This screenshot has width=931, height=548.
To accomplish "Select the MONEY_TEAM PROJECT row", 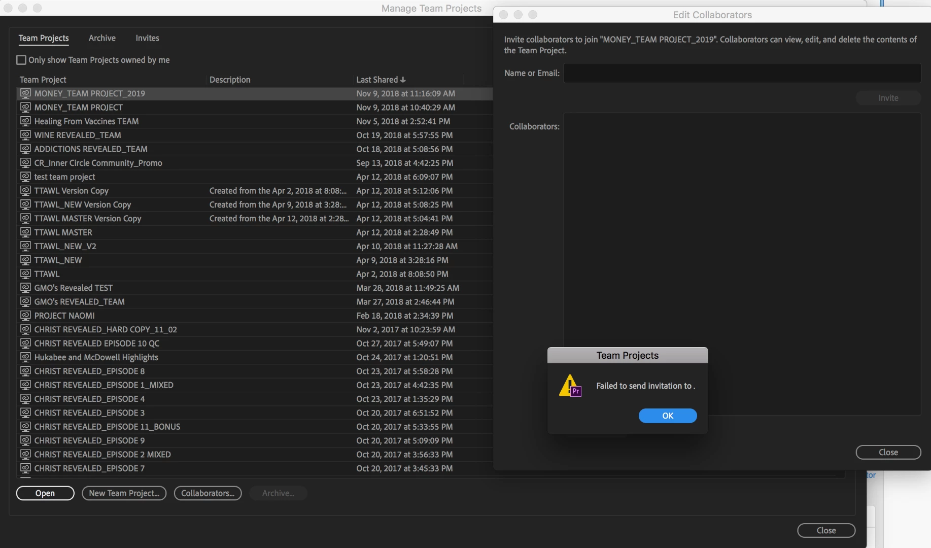I will click(x=255, y=107).
